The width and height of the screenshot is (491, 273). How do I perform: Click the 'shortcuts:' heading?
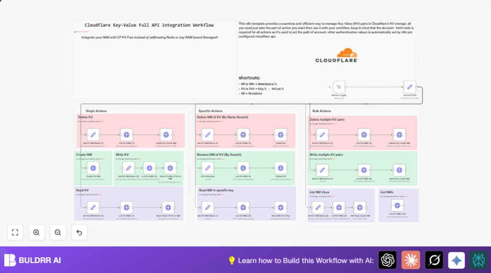pos(249,78)
